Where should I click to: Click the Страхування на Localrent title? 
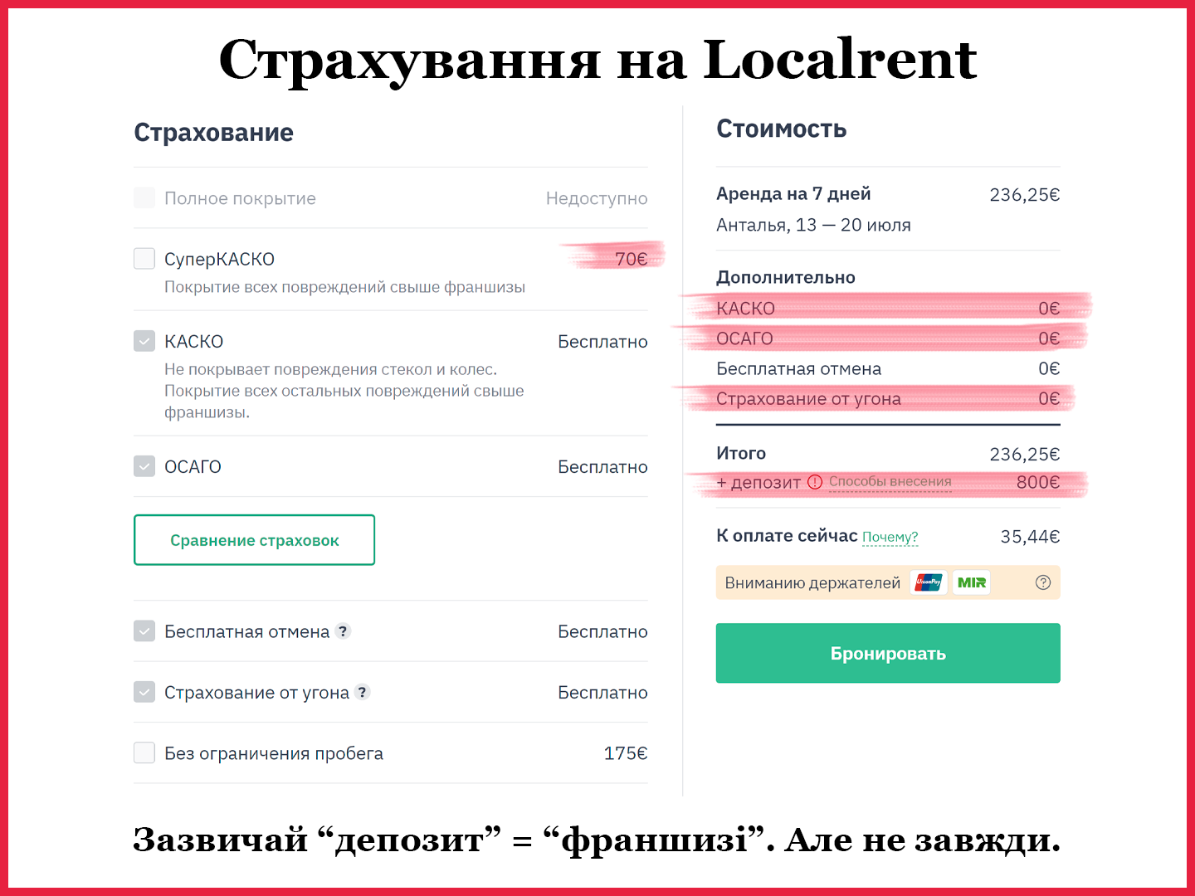click(597, 60)
